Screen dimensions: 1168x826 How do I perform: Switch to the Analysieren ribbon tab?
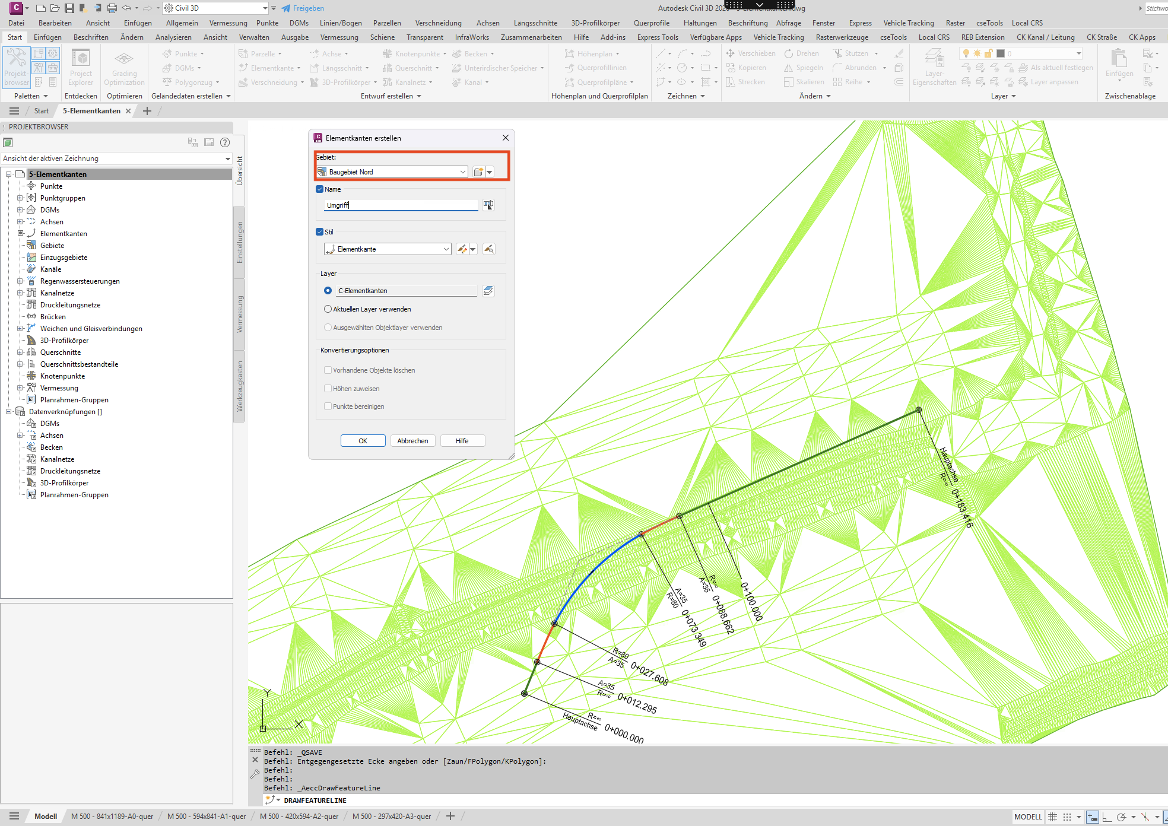click(173, 37)
